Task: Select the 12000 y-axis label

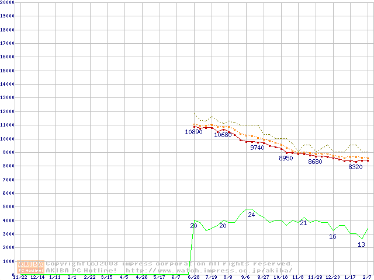Action: pyautogui.click(x=8, y=111)
